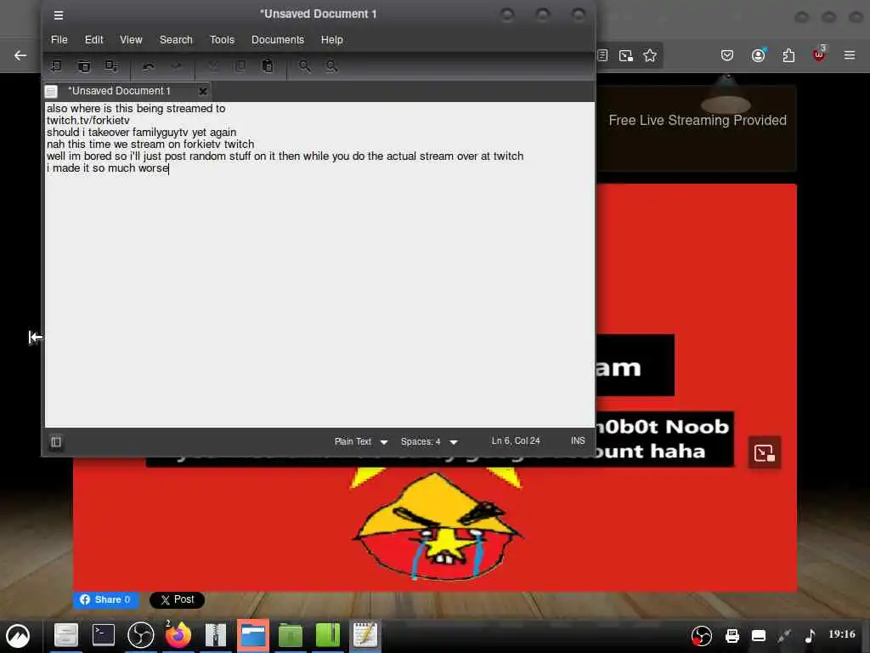Click the 19:16 clock
The width and height of the screenshot is (870, 653).
(842, 634)
